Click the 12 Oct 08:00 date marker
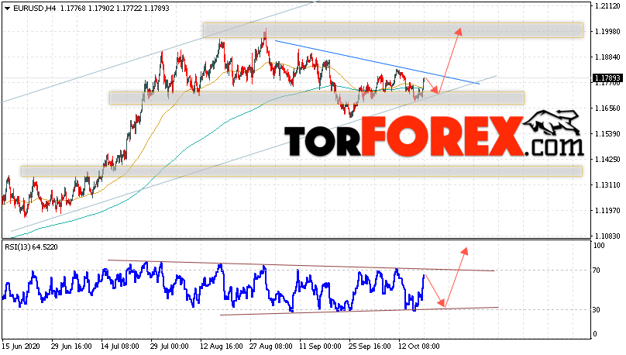The image size is (626, 355). [x=419, y=346]
